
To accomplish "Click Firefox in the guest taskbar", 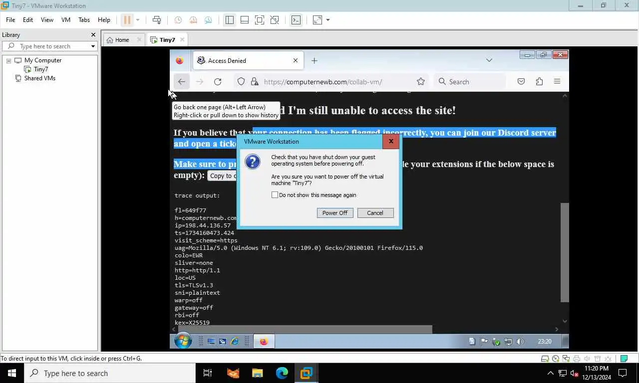I will point(264,342).
